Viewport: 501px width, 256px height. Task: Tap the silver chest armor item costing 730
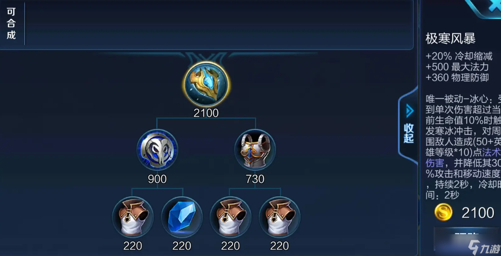tap(255, 150)
